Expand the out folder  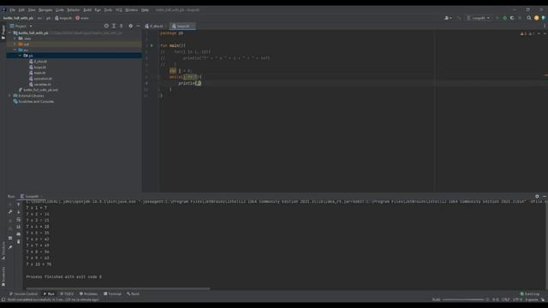click(x=15, y=44)
